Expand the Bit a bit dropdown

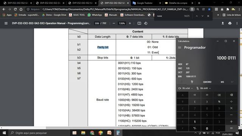point(186,88)
